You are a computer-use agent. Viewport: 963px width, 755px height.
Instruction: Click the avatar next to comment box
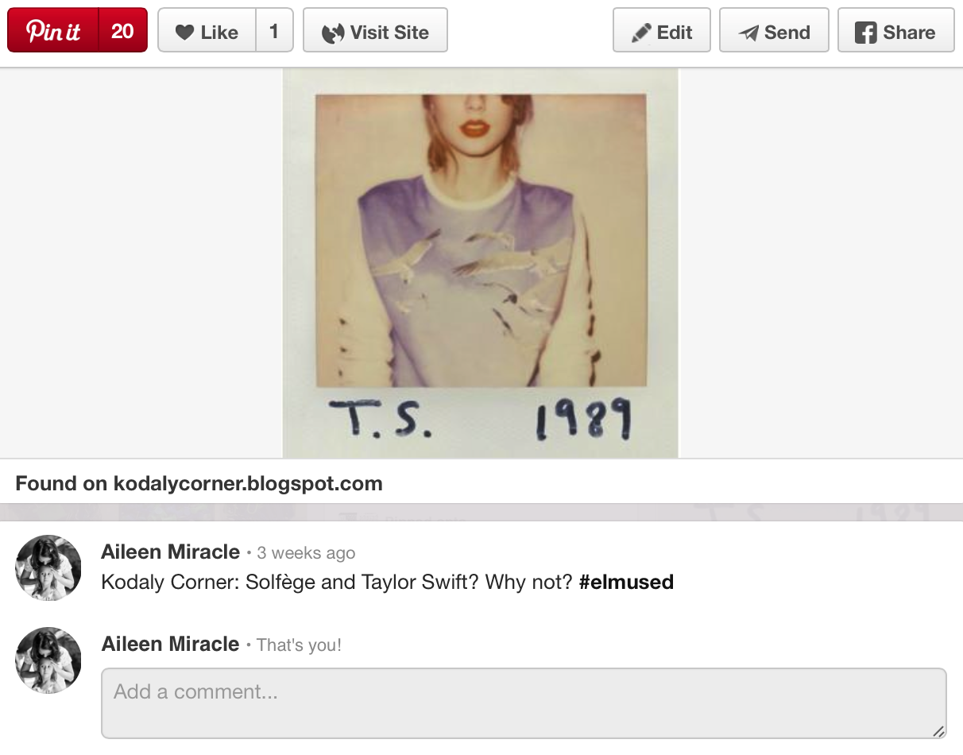(x=48, y=660)
